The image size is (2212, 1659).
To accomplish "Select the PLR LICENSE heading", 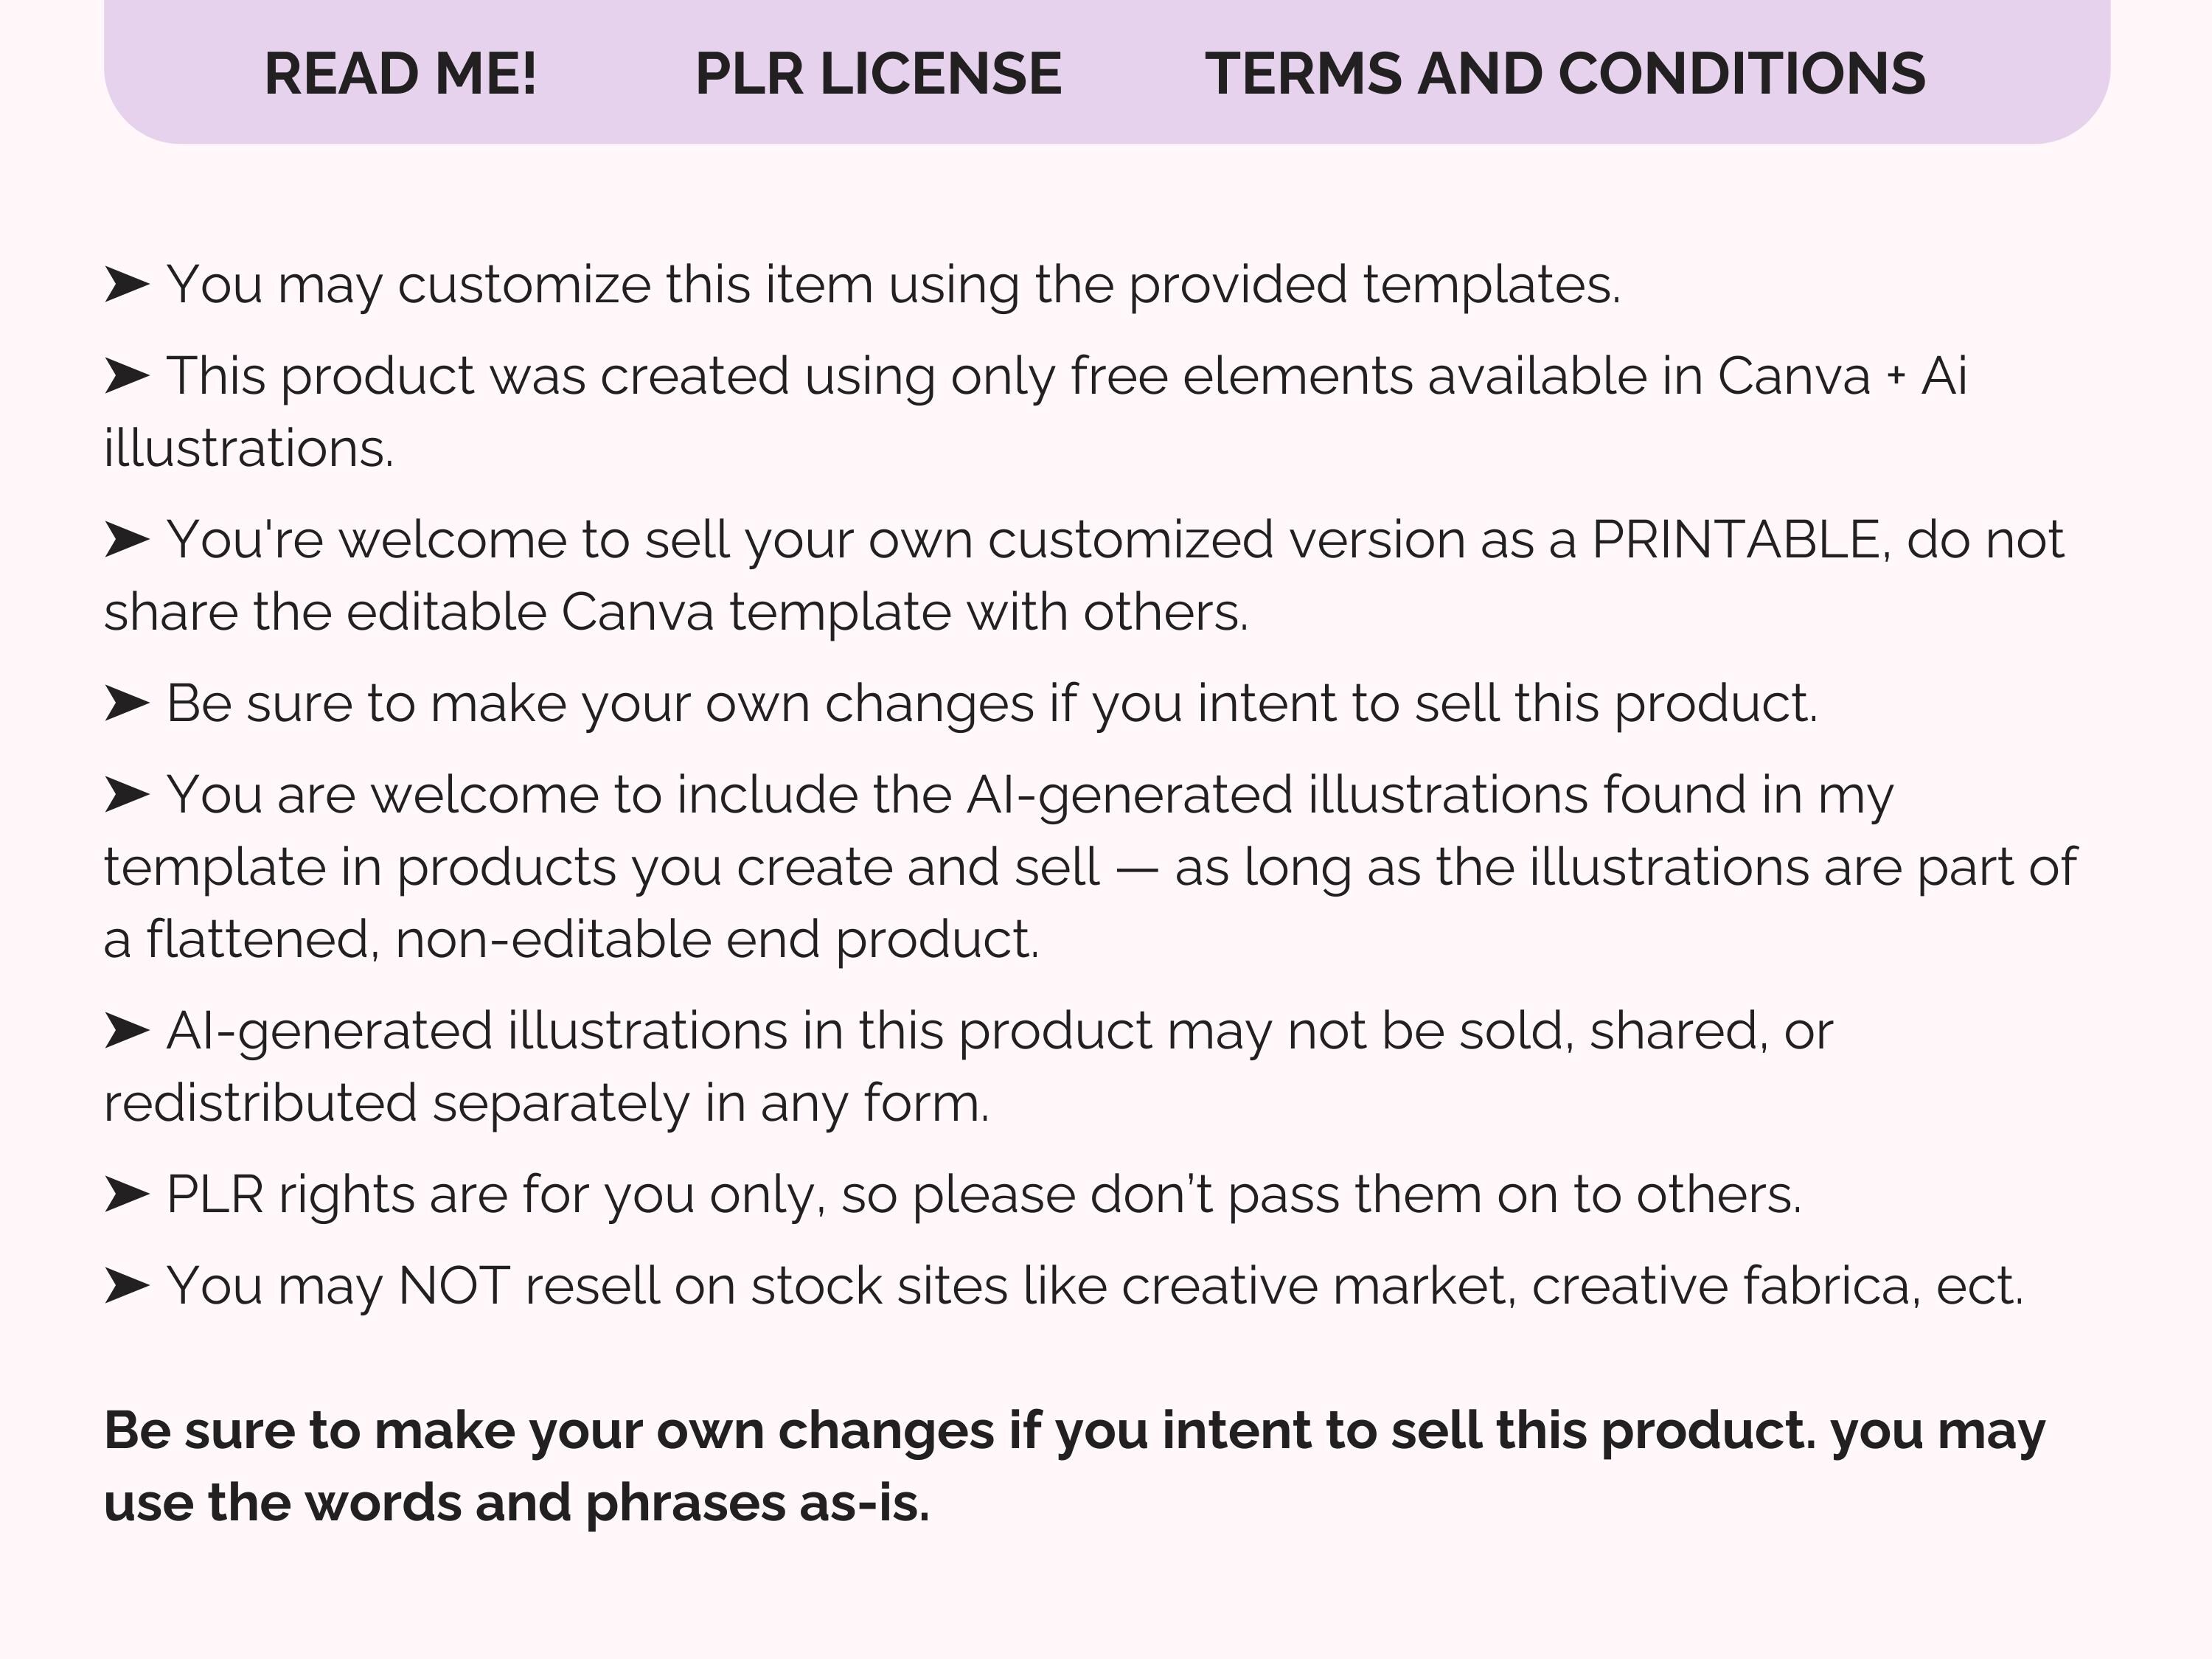I will tap(878, 74).
